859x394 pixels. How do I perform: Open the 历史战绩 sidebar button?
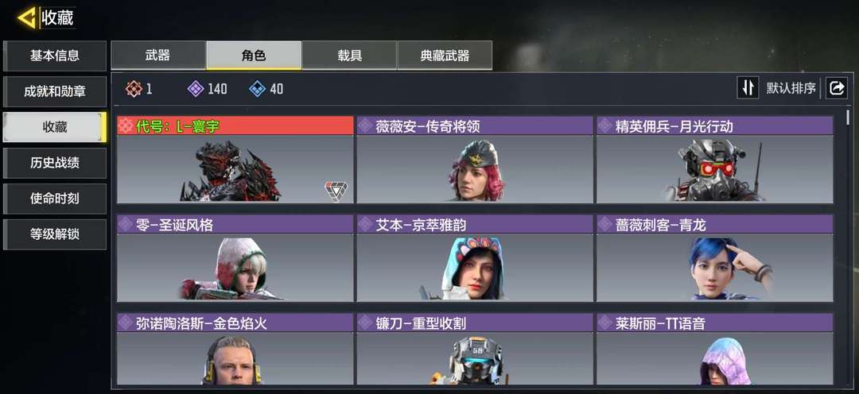(55, 163)
